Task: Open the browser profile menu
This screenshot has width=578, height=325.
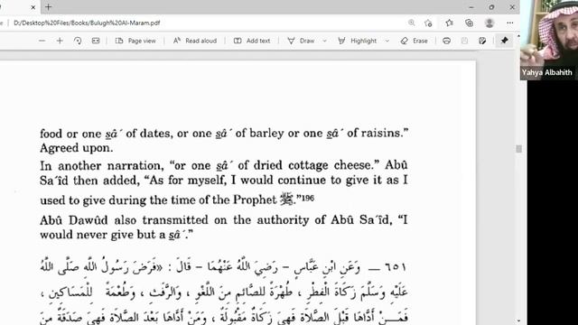Action: tap(489, 23)
